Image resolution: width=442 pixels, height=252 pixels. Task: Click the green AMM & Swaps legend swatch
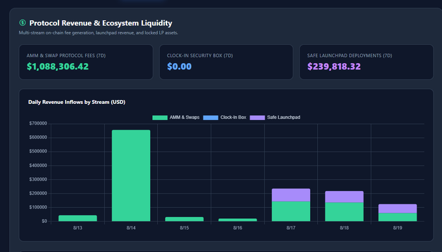(x=160, y=118)
